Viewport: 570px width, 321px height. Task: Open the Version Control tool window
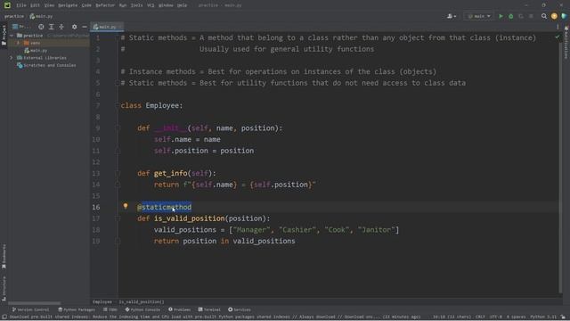point(30,309)
